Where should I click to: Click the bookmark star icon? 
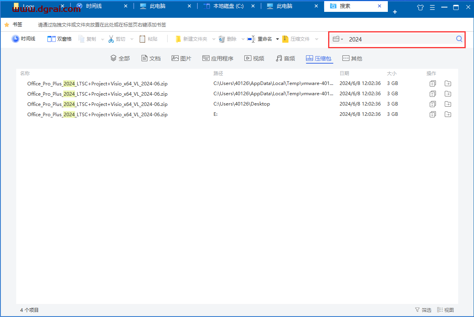click(x=7, y=25)
